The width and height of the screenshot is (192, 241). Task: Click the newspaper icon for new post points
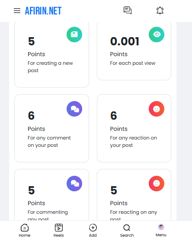tap(74, 35)
